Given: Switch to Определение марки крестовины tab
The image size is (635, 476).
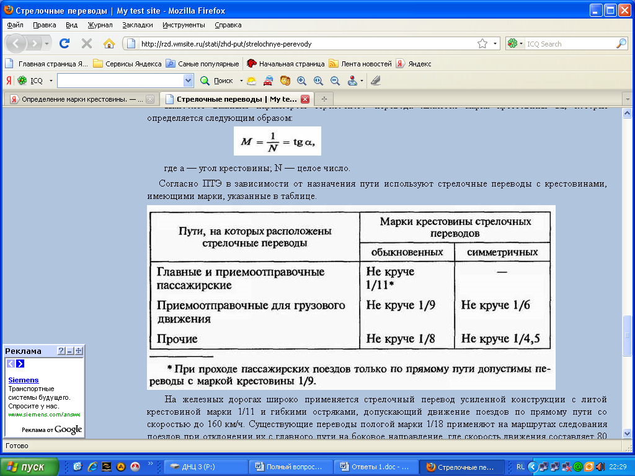Looking at the screenshot, I should point(82,99).
